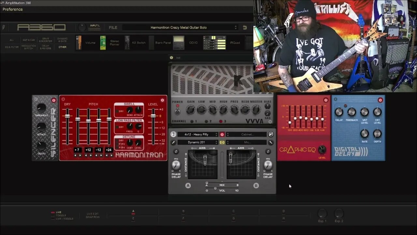The height and width of the screenshot is (235, 417).
Task: Open the empty Mic... dropdown for side B
Action: [247, 142]
